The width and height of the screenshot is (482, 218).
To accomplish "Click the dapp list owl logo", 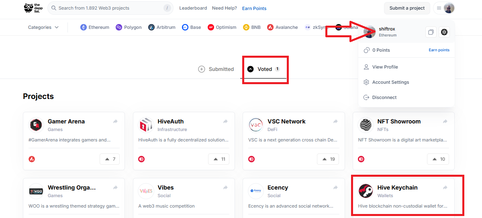I will point(34,8).
